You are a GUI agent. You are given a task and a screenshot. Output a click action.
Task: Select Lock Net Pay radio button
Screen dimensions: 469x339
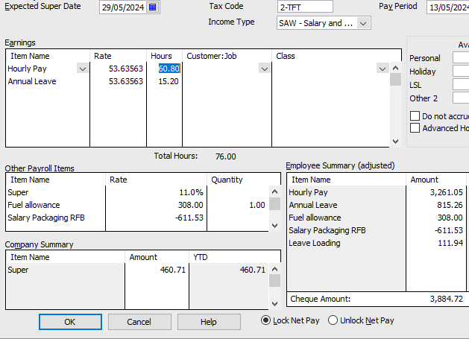pyautogui.click(x=265, y=320)
